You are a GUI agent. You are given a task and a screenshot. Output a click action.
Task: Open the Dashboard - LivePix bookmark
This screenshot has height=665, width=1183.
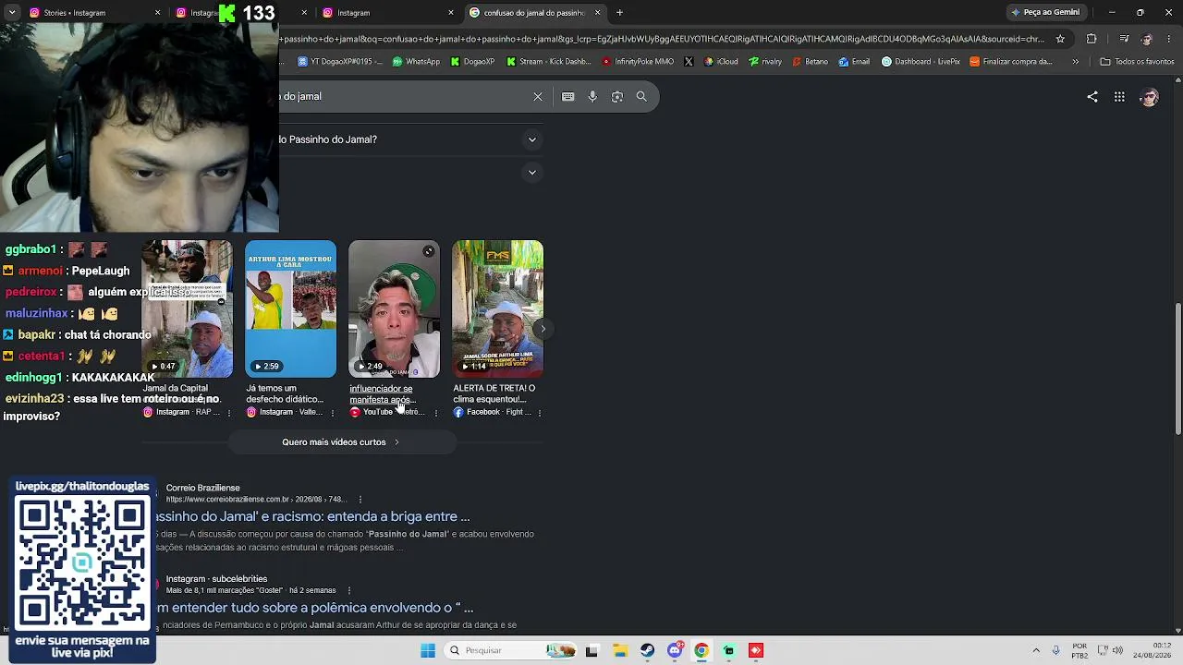tap(921, 62)
